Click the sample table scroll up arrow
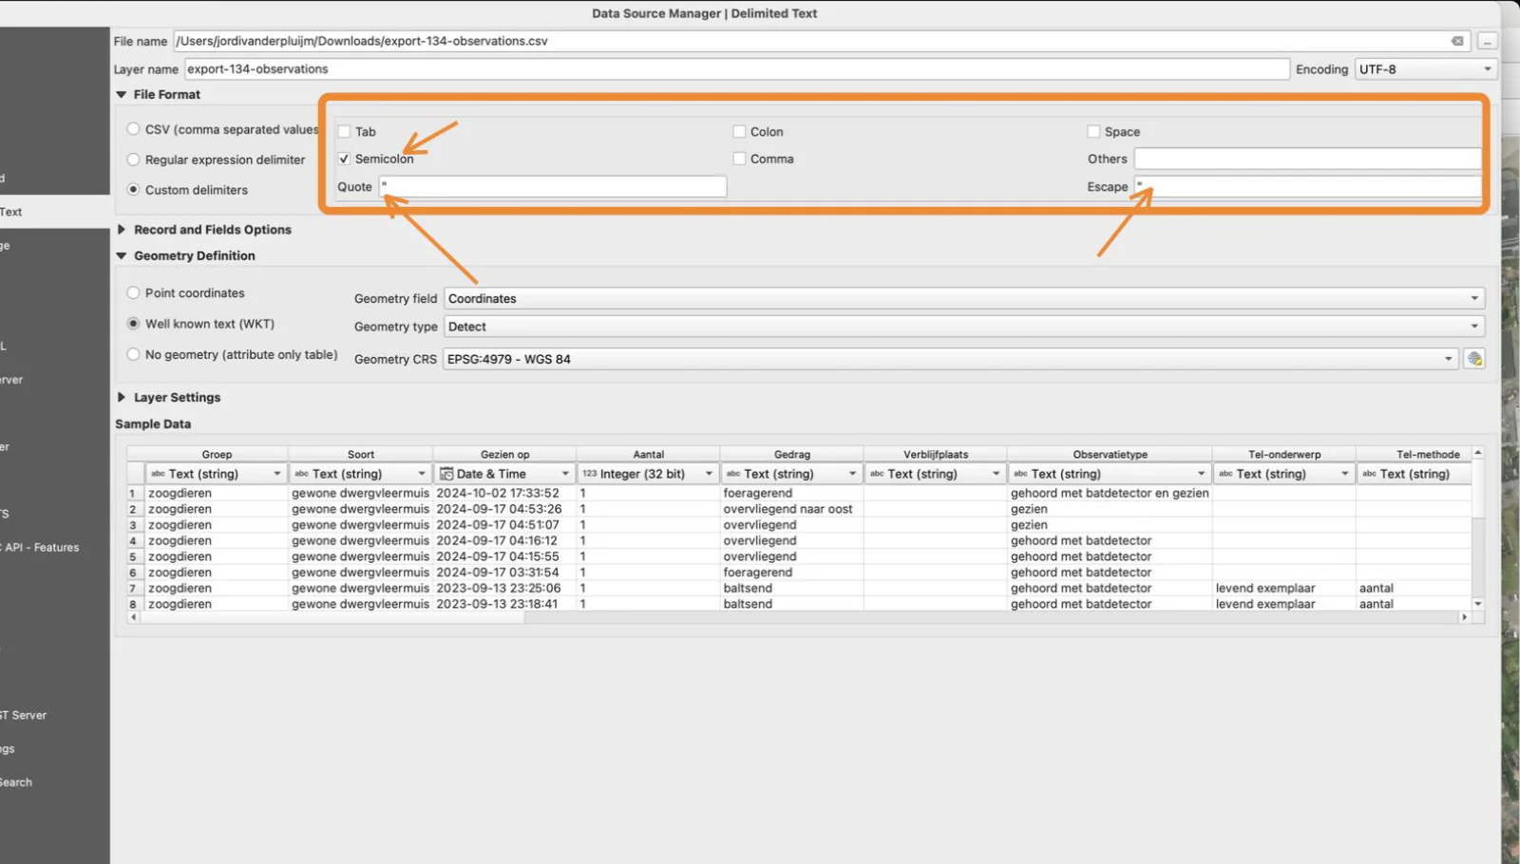The height and width of the screenshot is (864, 1520). 1478,454
